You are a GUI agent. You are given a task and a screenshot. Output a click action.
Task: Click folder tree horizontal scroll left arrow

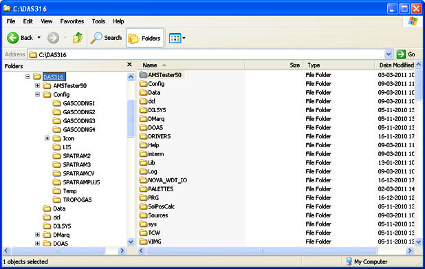7,251
